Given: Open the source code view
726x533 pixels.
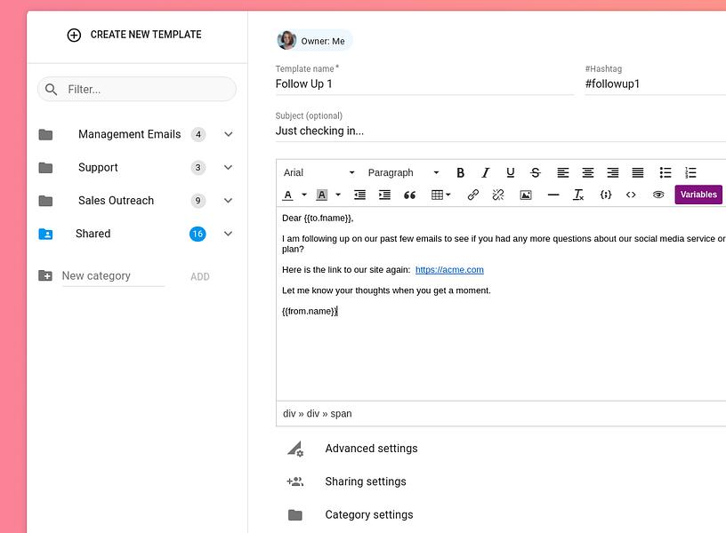Looking at the screenshot, I should click(631, 195).
